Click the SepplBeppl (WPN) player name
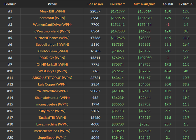Screen dimensions: 196x140 click(52, 137)
